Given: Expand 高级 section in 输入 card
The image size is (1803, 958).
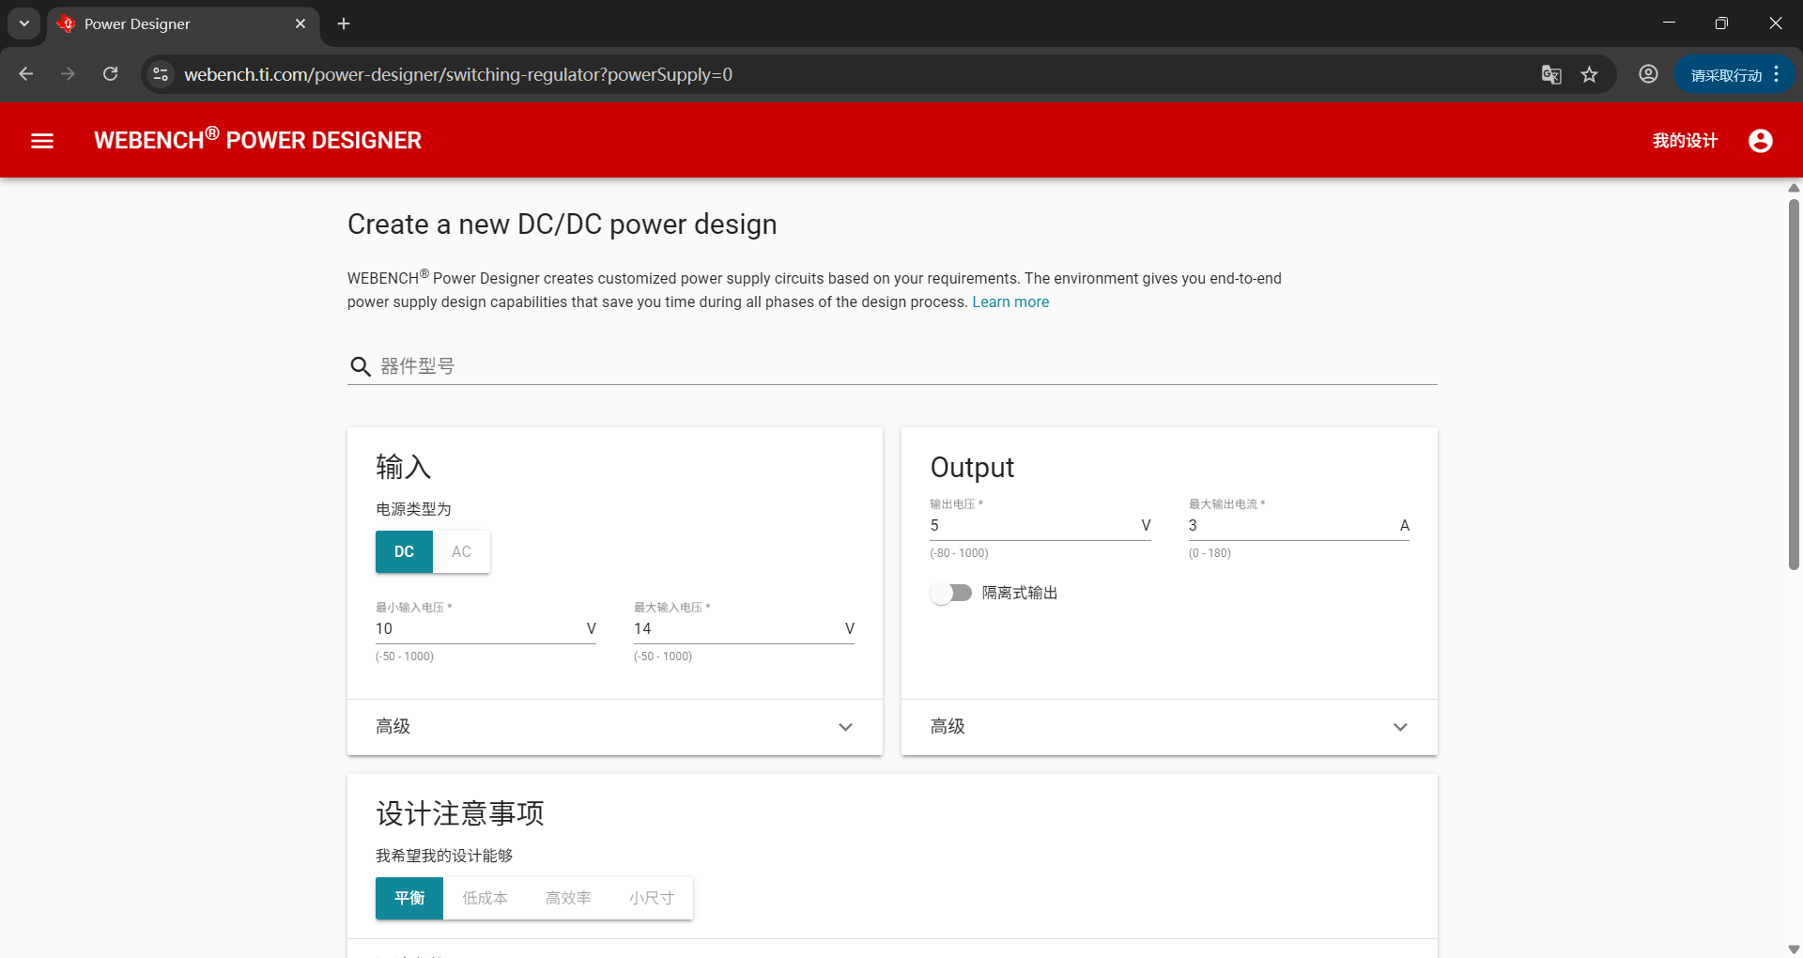Looking at the screenshot, I should point(615,727).
